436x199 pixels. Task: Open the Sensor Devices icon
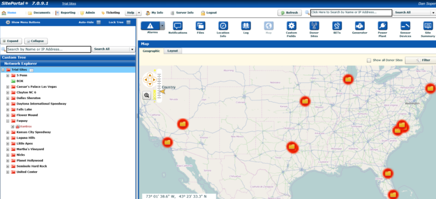click(405, 26)
